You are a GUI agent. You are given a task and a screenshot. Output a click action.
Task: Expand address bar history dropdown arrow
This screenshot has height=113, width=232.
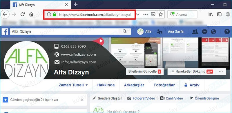point(138,14)
